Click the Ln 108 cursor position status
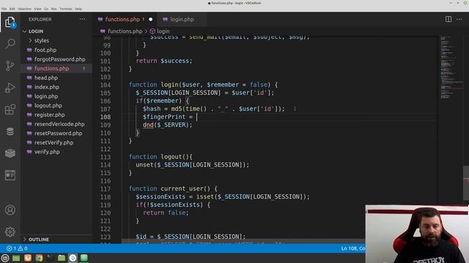Screen dimensions: 469x263 353,248
